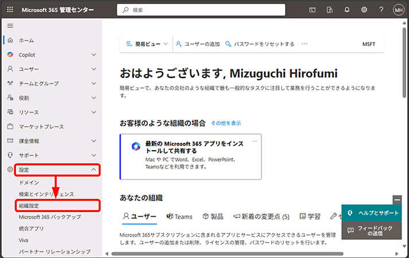Viewport: 409px width, 258px height.
Task: Collapse navigation with hamburger icon
Action: tap(10, 26)
